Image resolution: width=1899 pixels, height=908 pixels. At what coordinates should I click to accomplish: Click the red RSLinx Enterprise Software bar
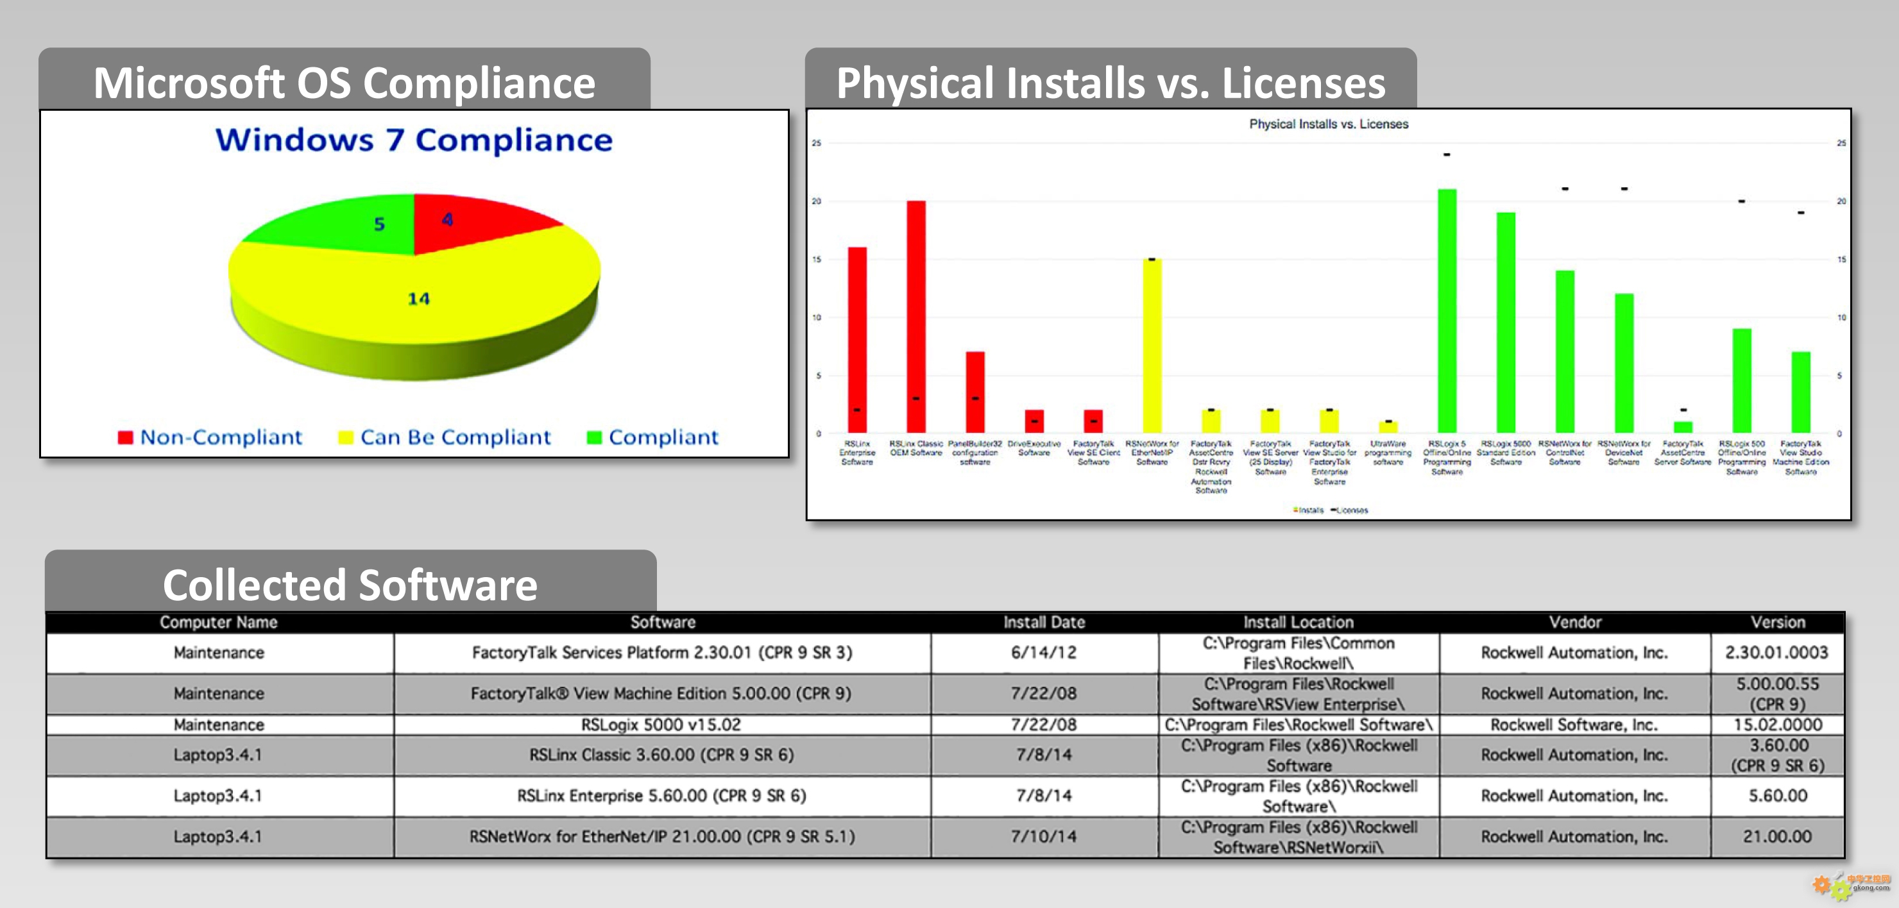pos(856,340)
